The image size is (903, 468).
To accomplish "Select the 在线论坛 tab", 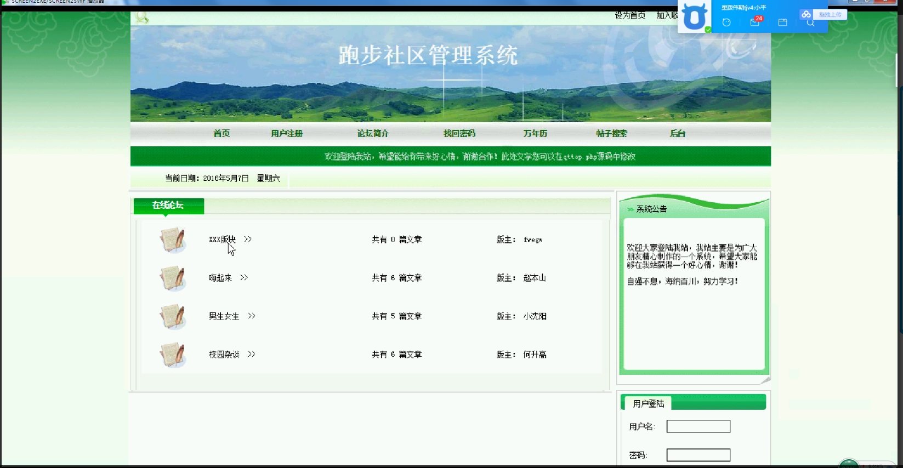I will (168, 206).
